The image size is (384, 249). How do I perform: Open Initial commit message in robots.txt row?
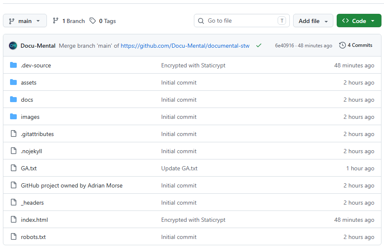pyautogui.click(x=179, y=237)
